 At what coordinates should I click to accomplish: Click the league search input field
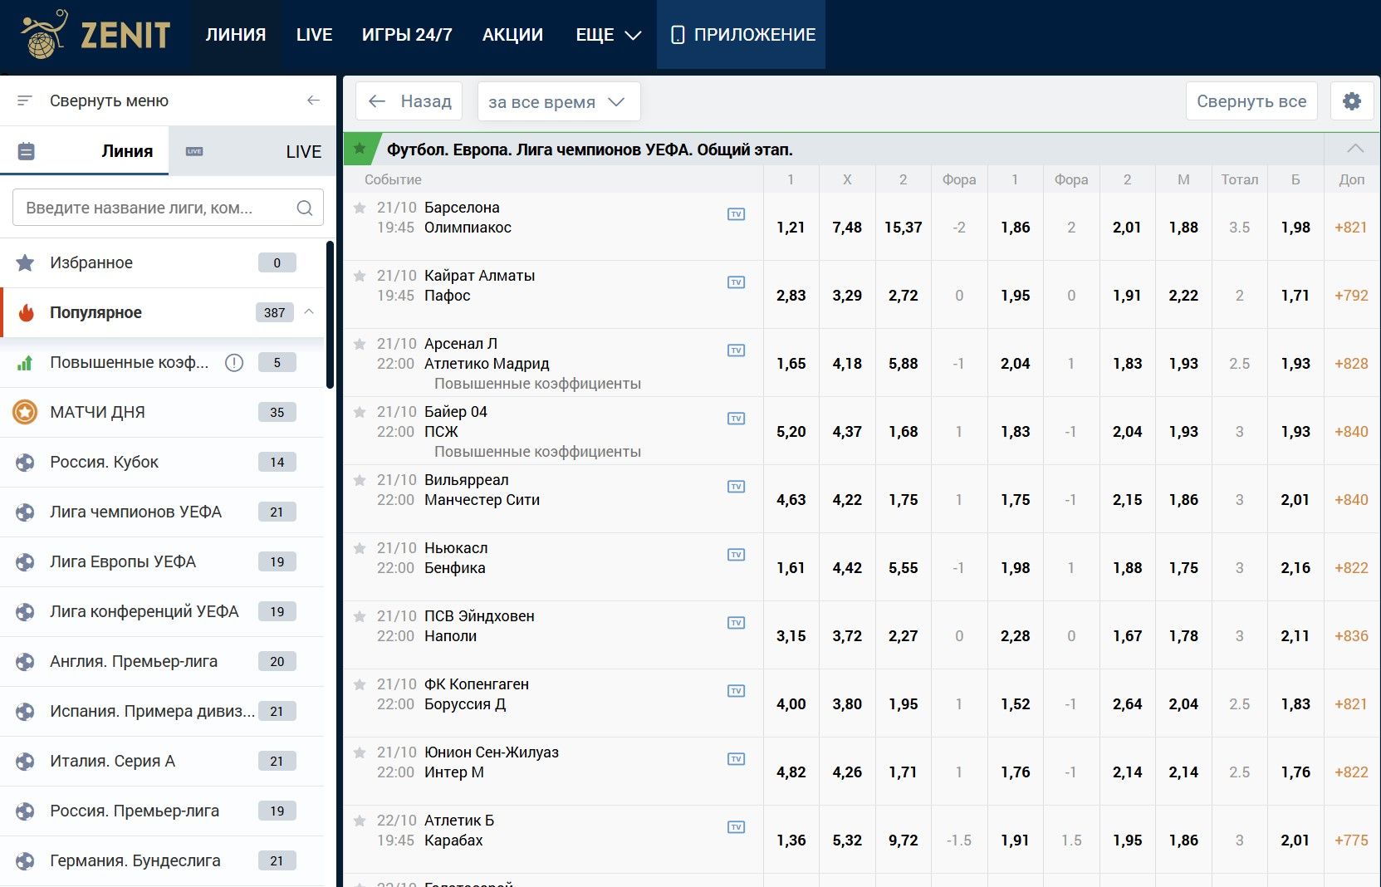pos(154,208)
